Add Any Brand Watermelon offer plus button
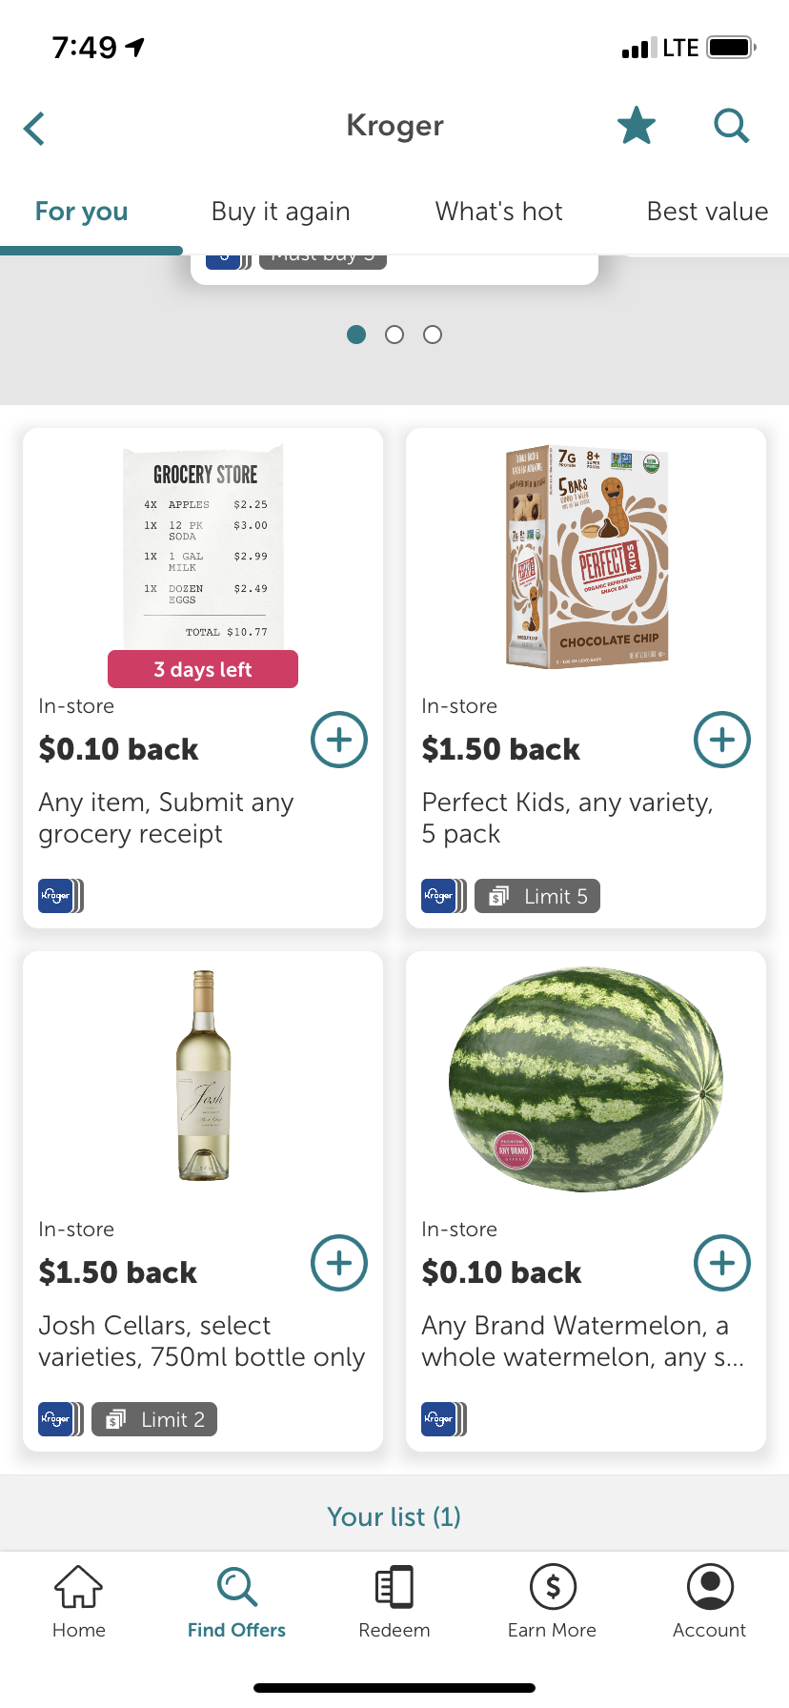Viewport: 789px width, 1708px height. click(x=722, y=1263)
